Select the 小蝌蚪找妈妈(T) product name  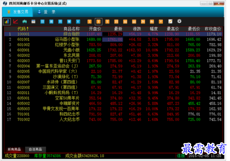coord(61,93)
